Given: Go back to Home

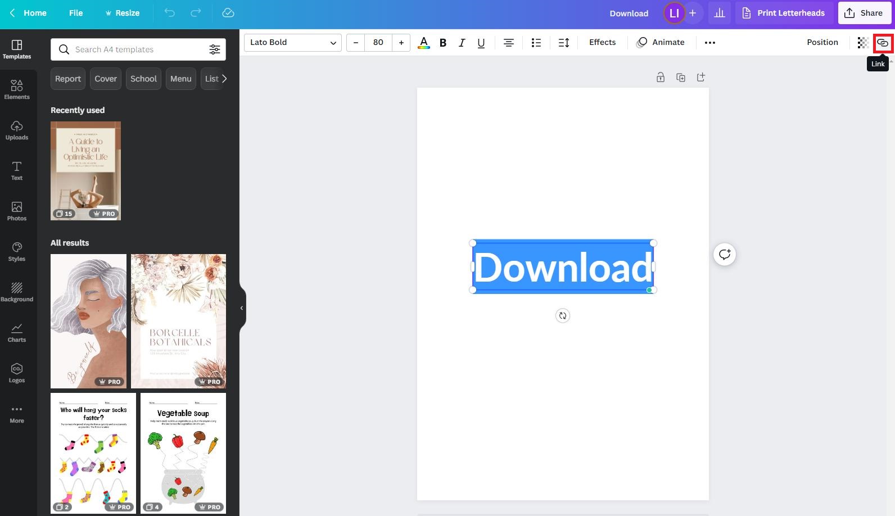Looking at the screenshot, I should (28, 13).
